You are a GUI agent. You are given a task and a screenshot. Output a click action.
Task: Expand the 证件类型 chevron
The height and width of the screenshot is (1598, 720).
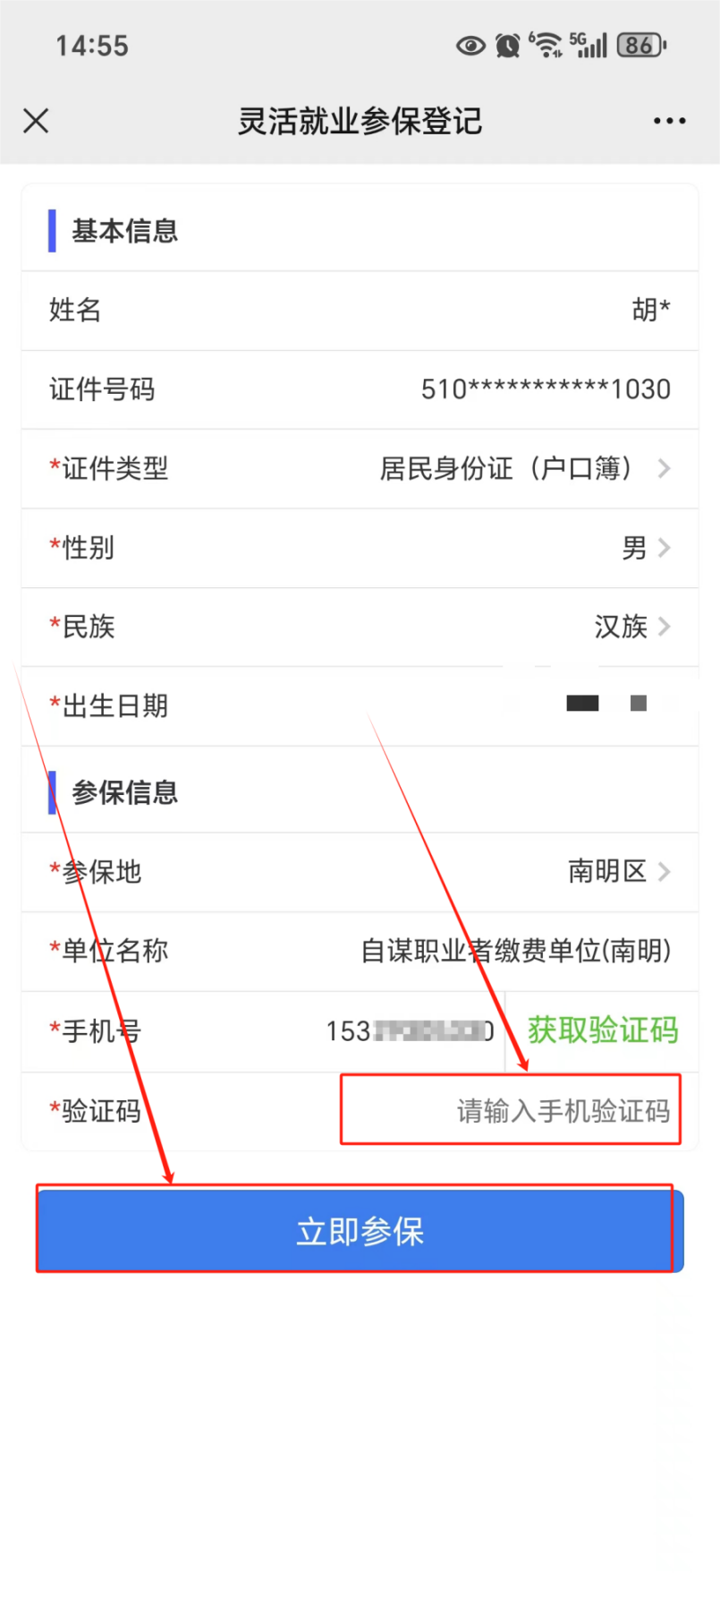pyautogui.click(x=664, y=468)
